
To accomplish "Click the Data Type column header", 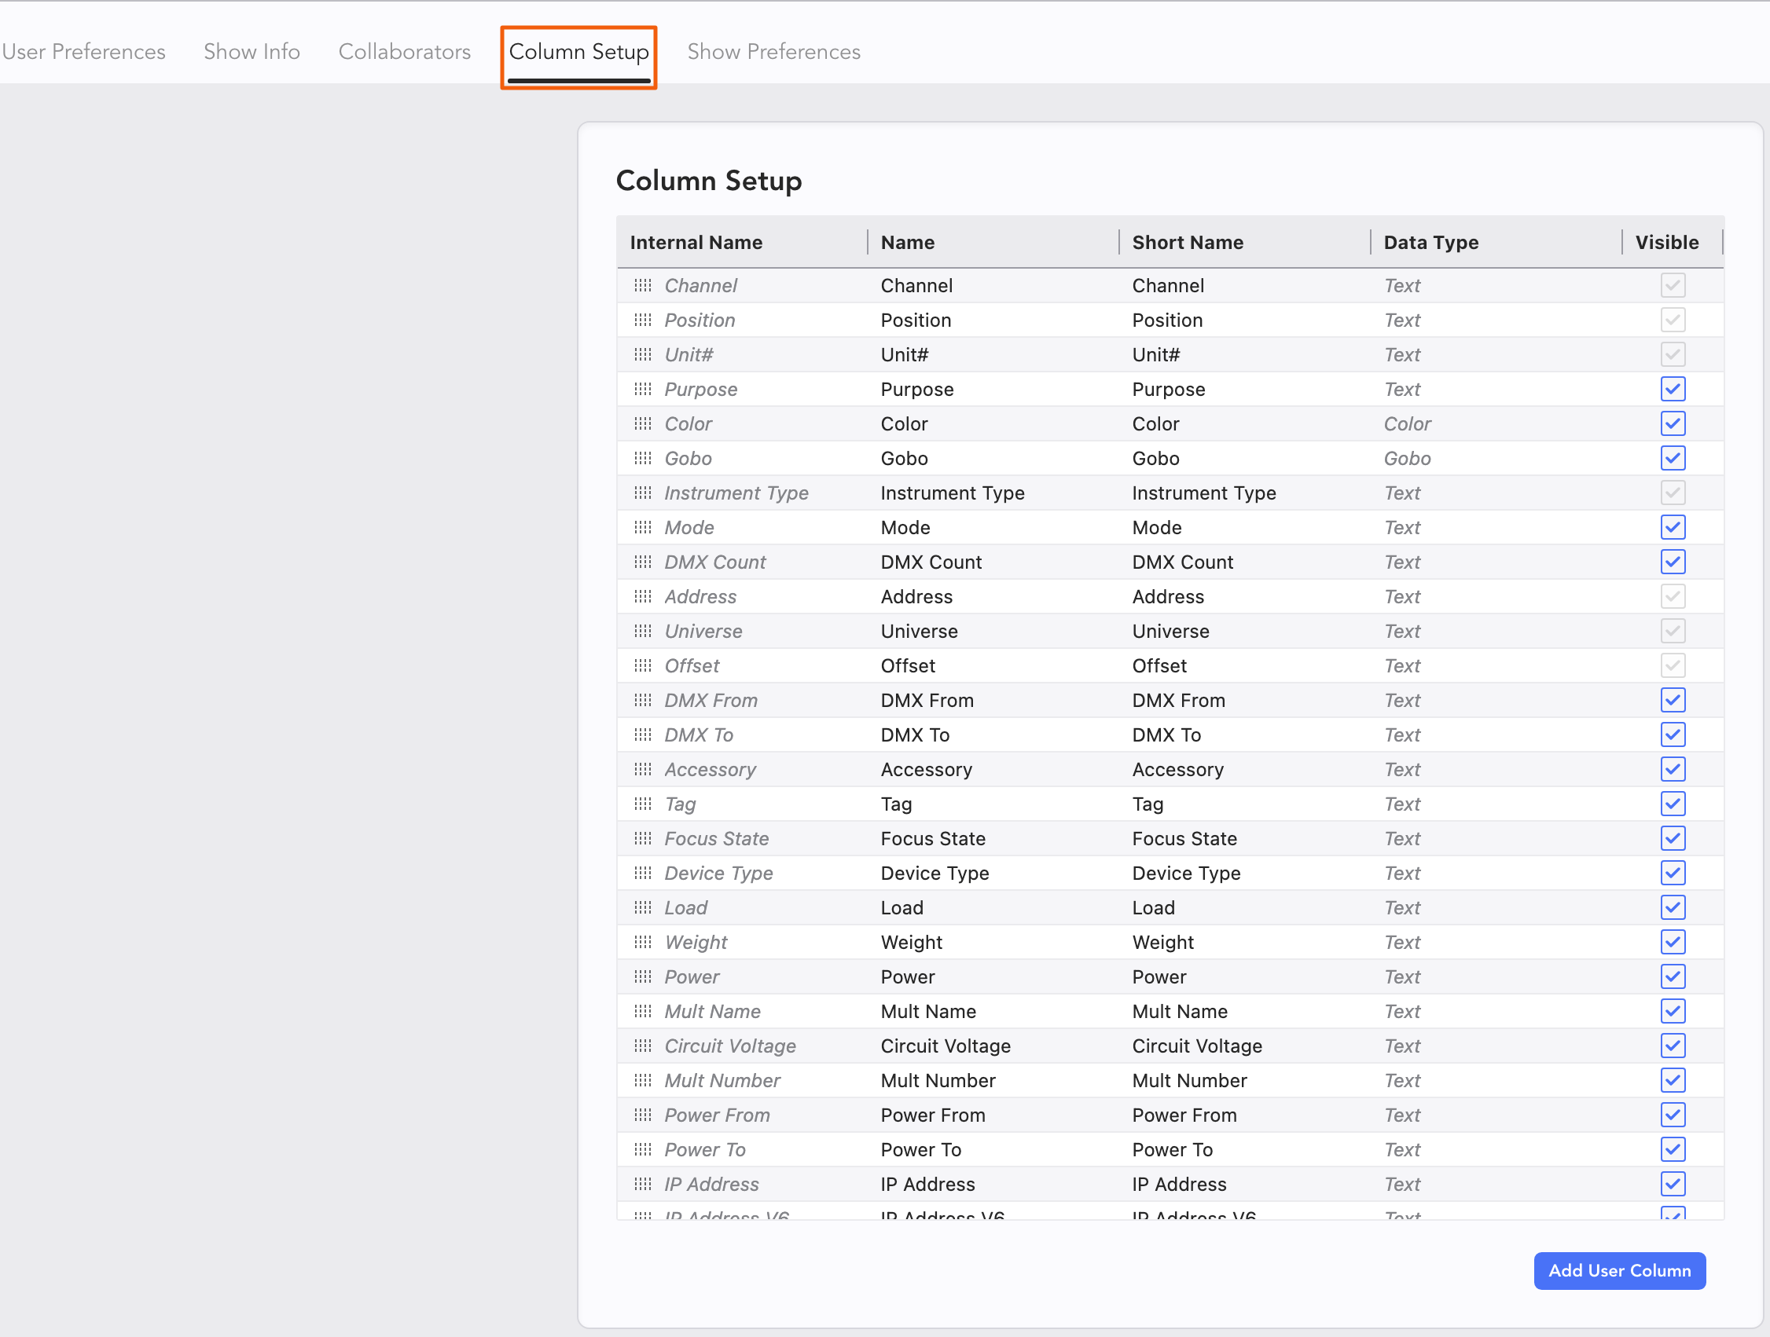I will pyautogui.click(x=1430, y=242).
